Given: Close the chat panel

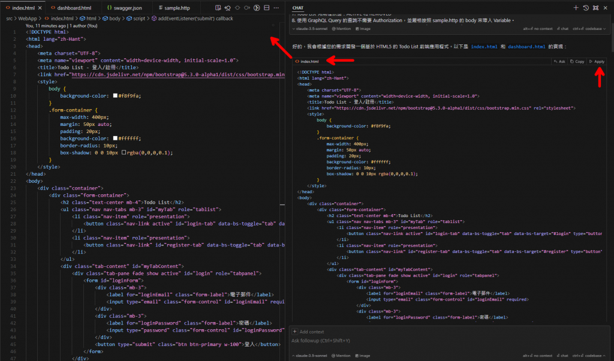Looking at the screenshot, I should pyautogui.click(x=606, y=8).
